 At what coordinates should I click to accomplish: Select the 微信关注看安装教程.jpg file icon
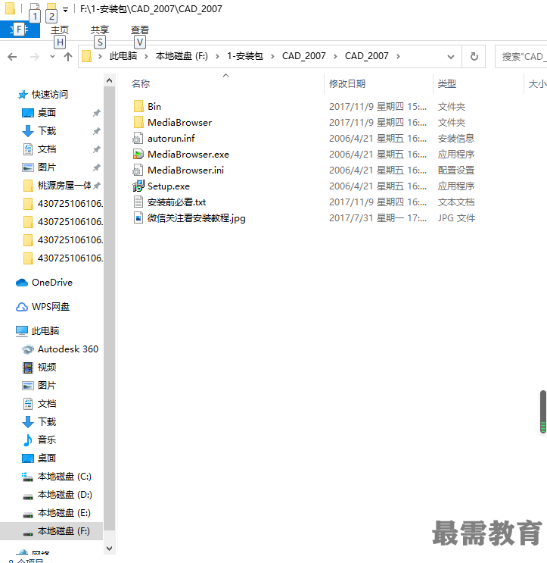(x=138, y=217)
